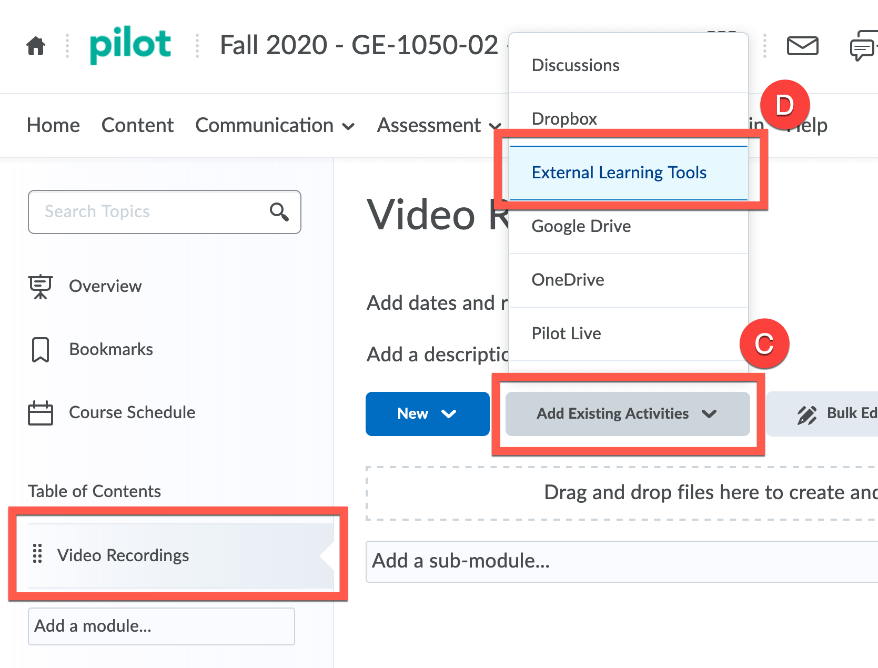878x668 pixels.
Task: Click the Bulk Edit button
Action: pos(836,414)
